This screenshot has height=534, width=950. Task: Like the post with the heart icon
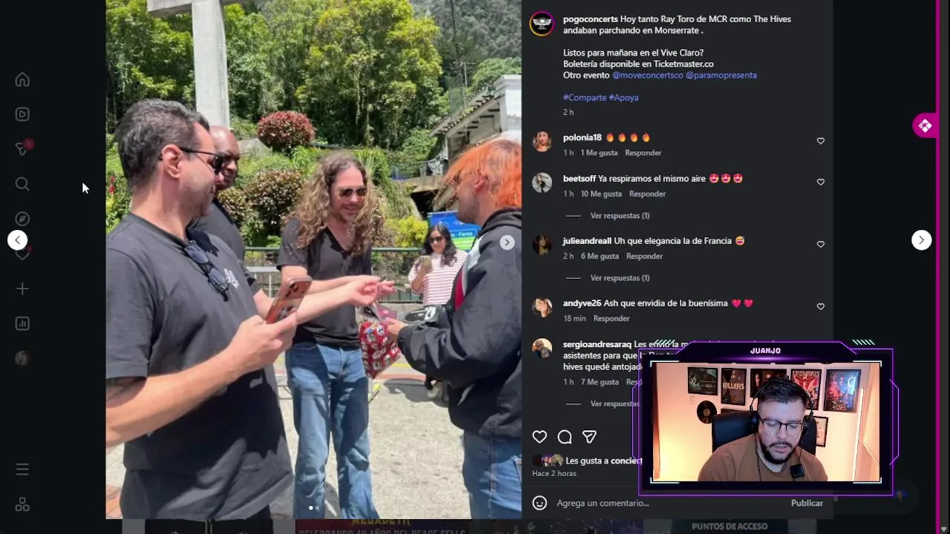point(540,437)
